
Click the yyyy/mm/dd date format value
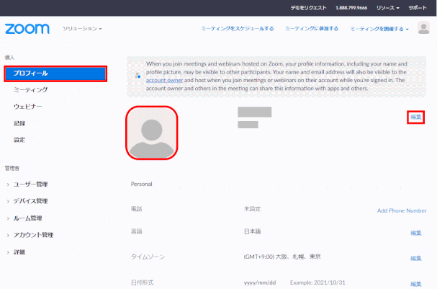tap(260, 283)
